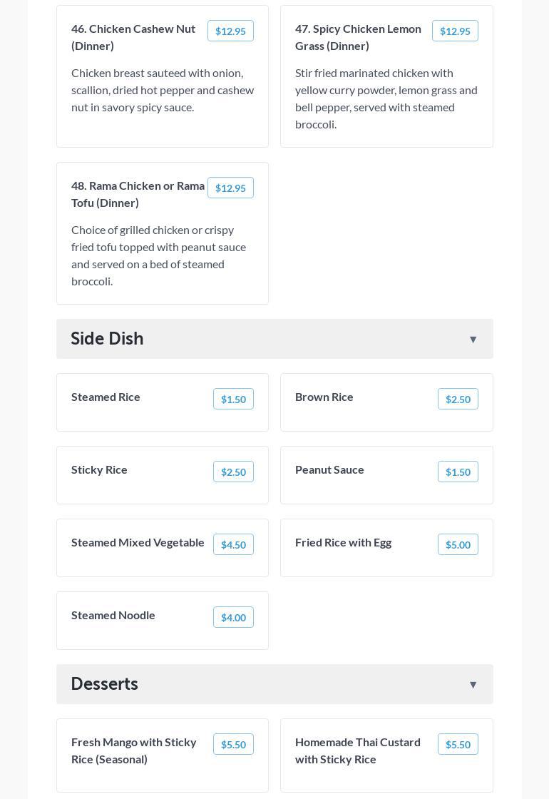Viewport: 549px width, 799px height.
Task: Select Steamed Mixed Vegetable $4.50 price
Action: (233, 545)
